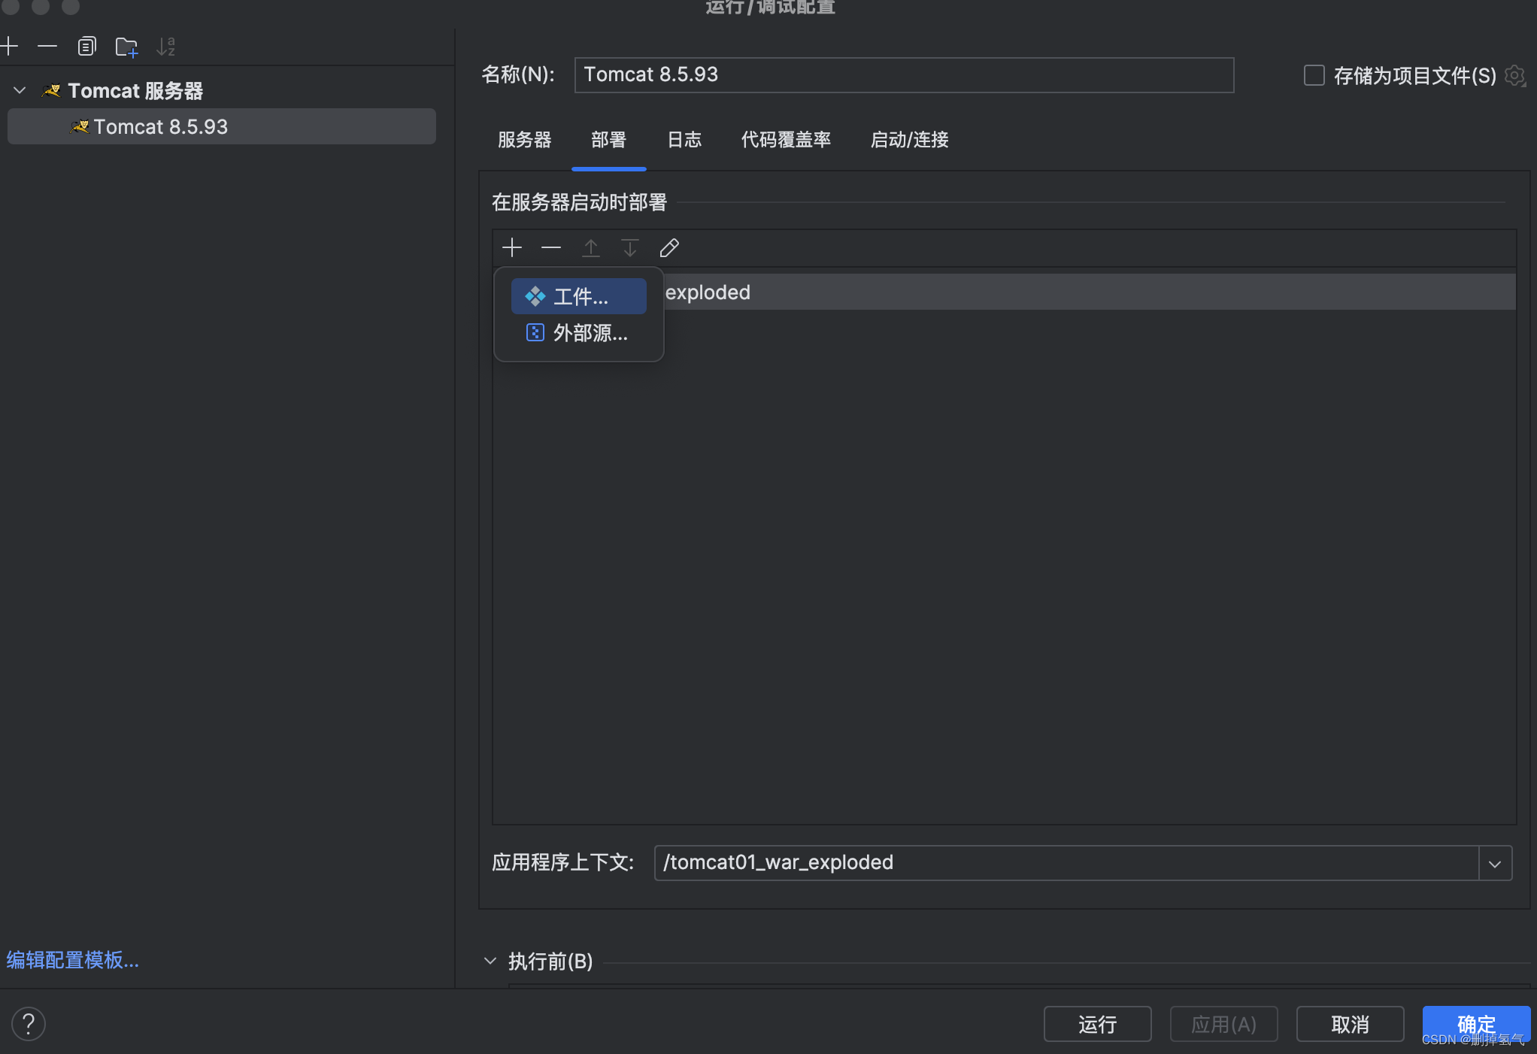Switch to the 启动/连接 tab
The height and width of the screenshot is (1054, 1537).
click(909, 140)
